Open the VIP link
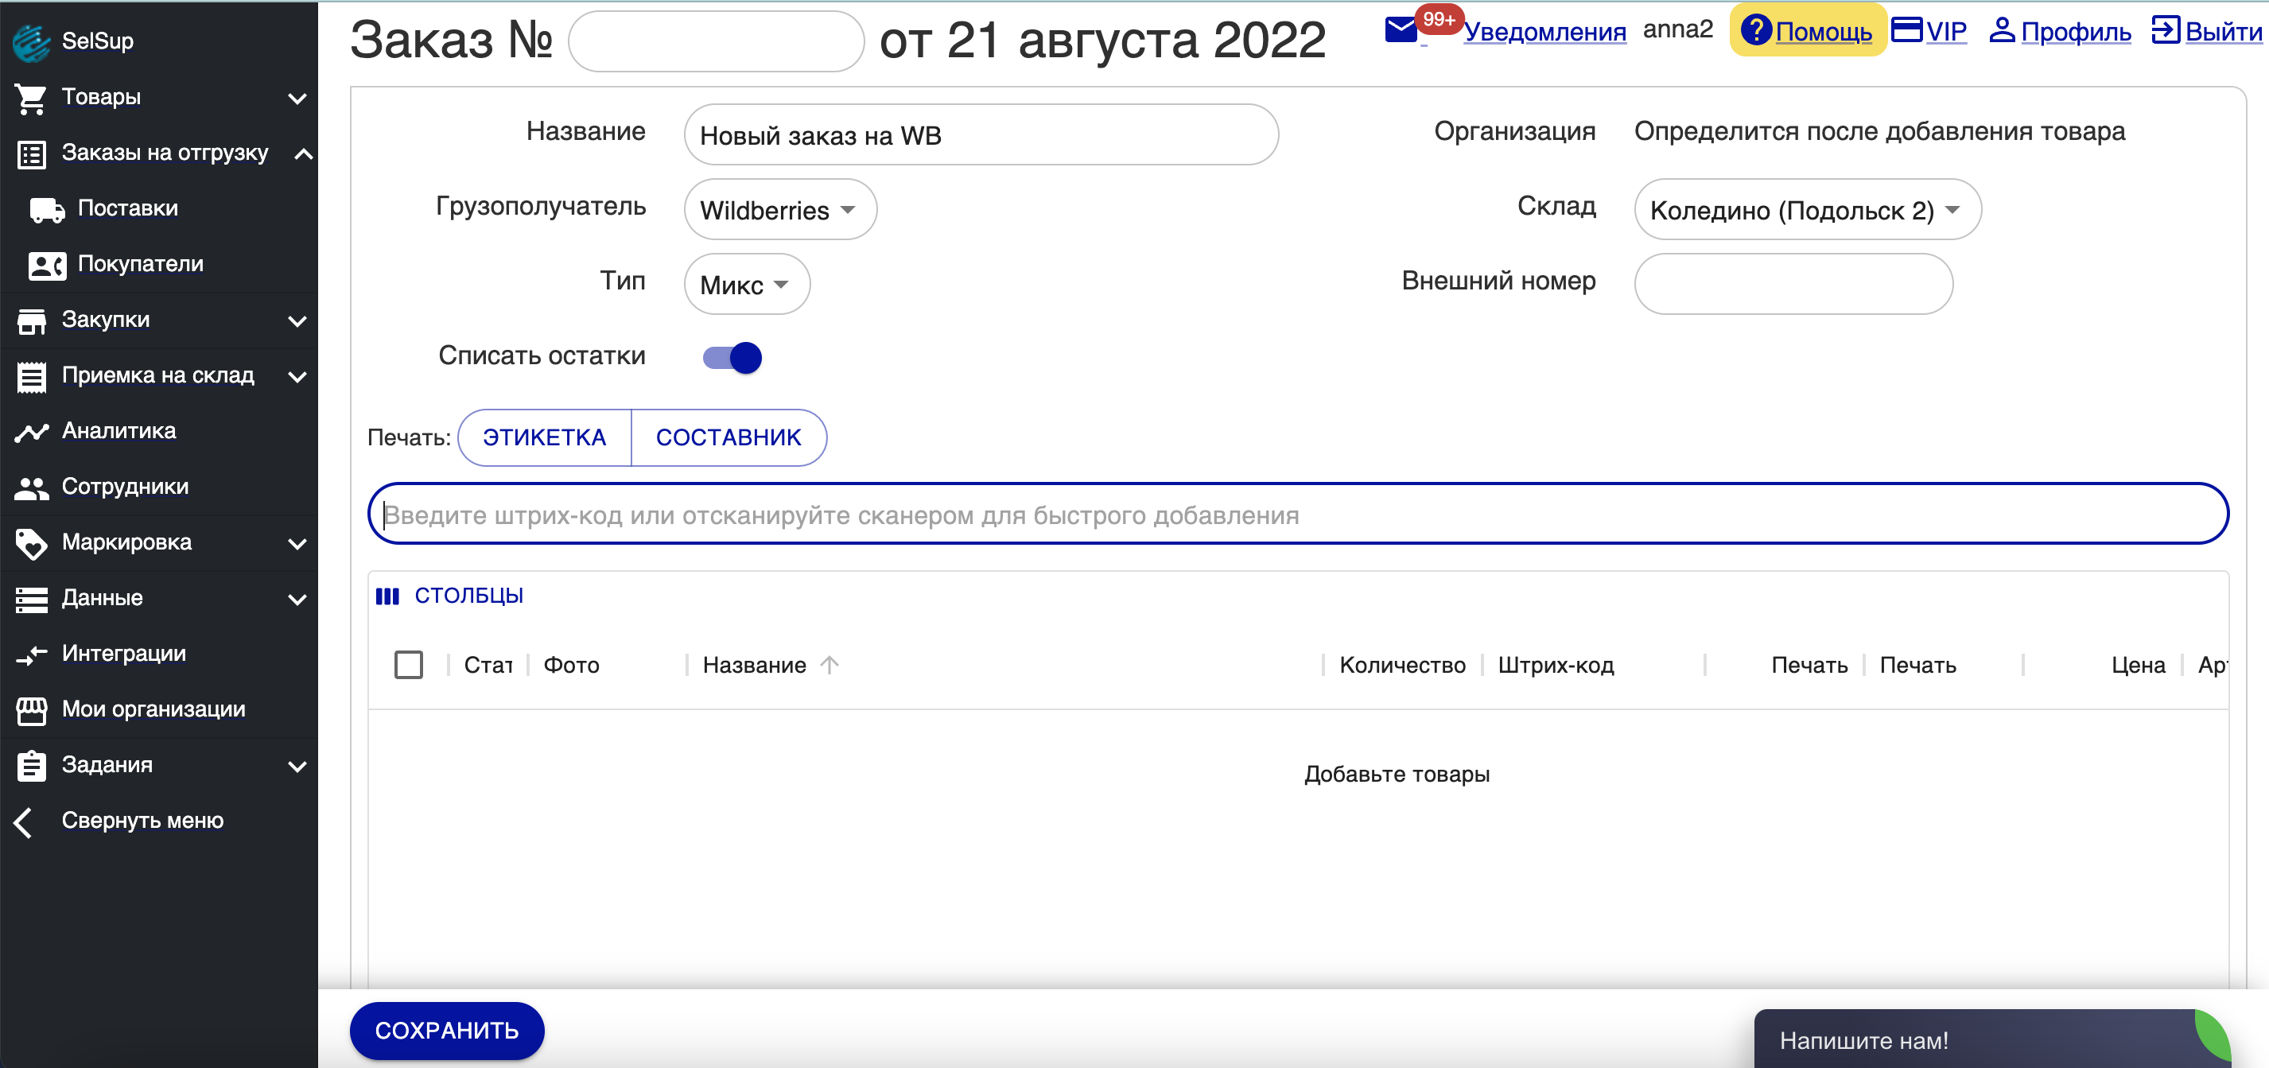 [x=1946, y=31]
